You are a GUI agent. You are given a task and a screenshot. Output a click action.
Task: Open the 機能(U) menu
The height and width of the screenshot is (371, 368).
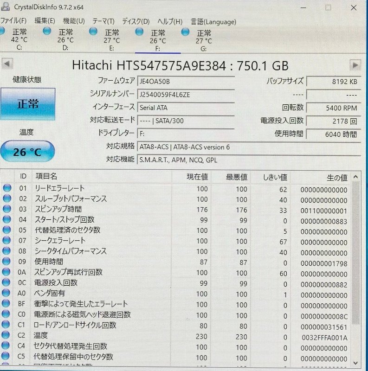(x=74, y=21)
